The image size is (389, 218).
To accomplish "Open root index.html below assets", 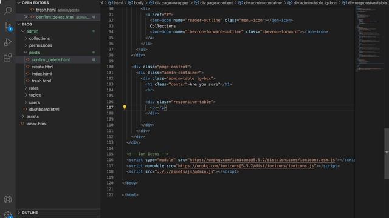I will coord(36,124).
